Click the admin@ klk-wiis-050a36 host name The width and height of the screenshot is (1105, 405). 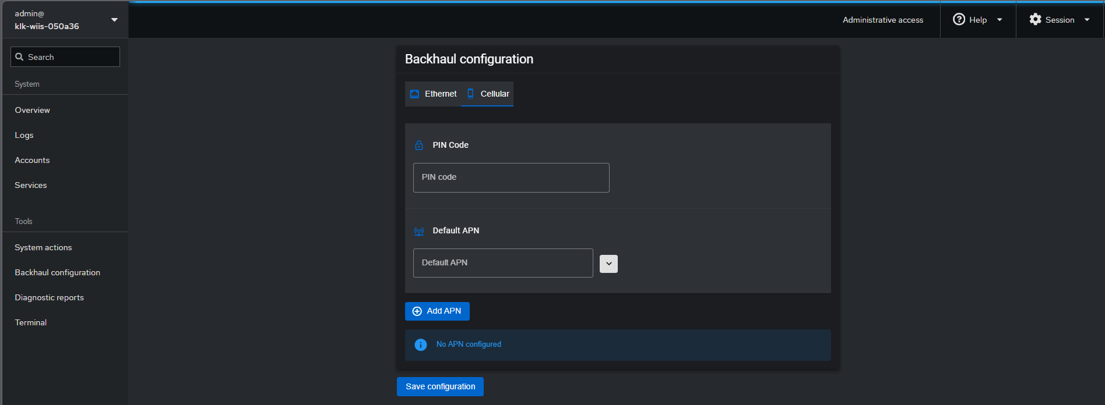point(47,20)
